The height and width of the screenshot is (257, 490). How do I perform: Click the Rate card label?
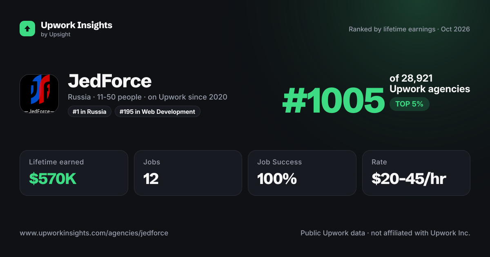[x=379, y=162]
